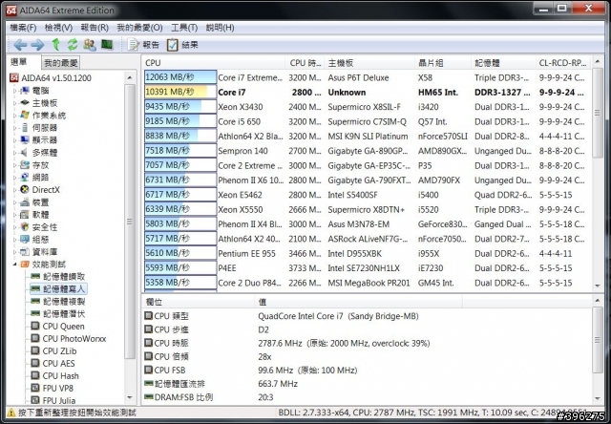The height and width of the screenshot is (424, 611).
Task: Switch to the 選單 menu tab
Action: [19, 61]
